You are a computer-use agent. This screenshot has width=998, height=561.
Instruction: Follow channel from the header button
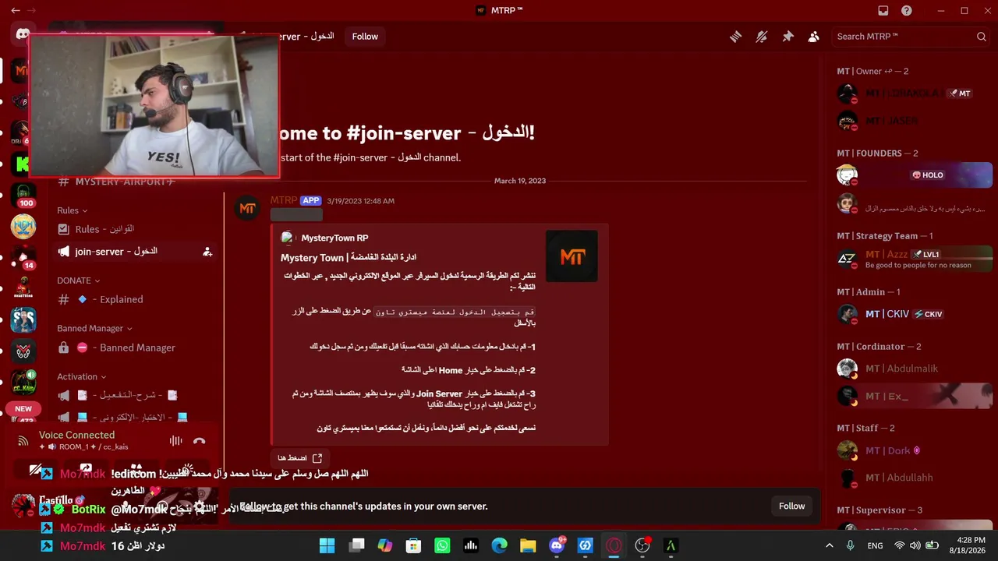(x=365, y=37)
